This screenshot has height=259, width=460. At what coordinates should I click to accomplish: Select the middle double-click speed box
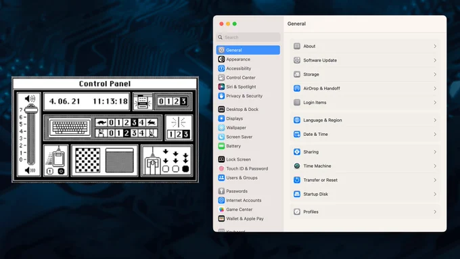click(x=175, y=169)
